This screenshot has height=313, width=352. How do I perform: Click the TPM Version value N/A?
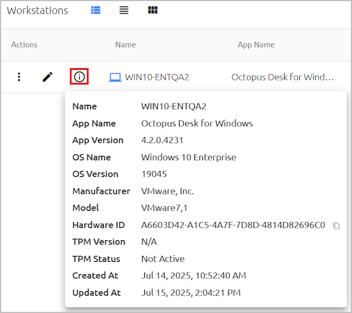coord(149,242)
